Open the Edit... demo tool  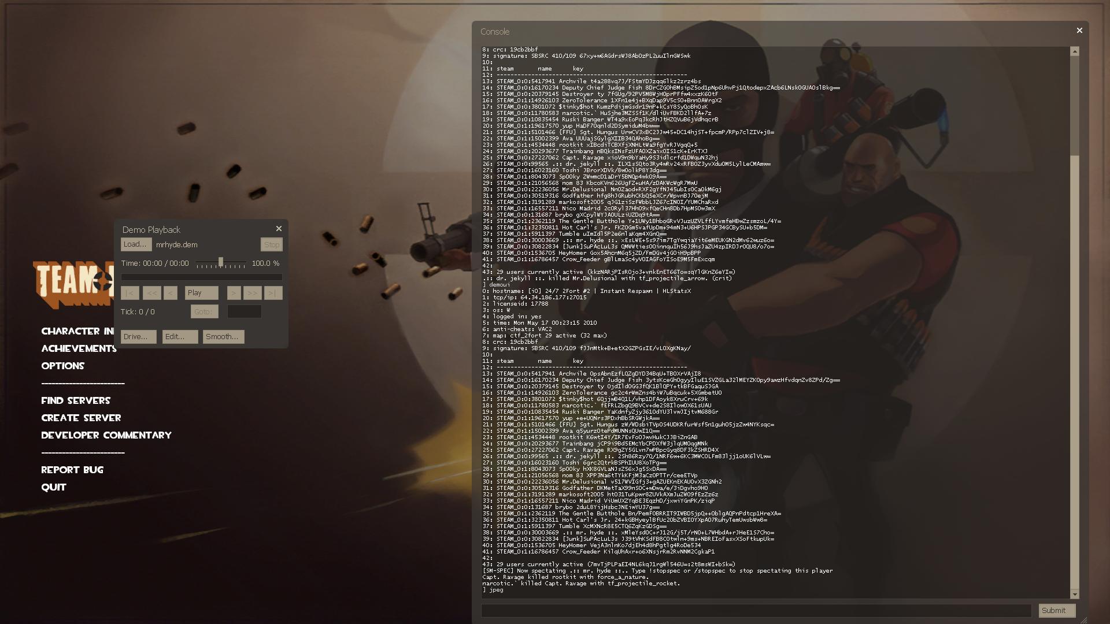180,336
